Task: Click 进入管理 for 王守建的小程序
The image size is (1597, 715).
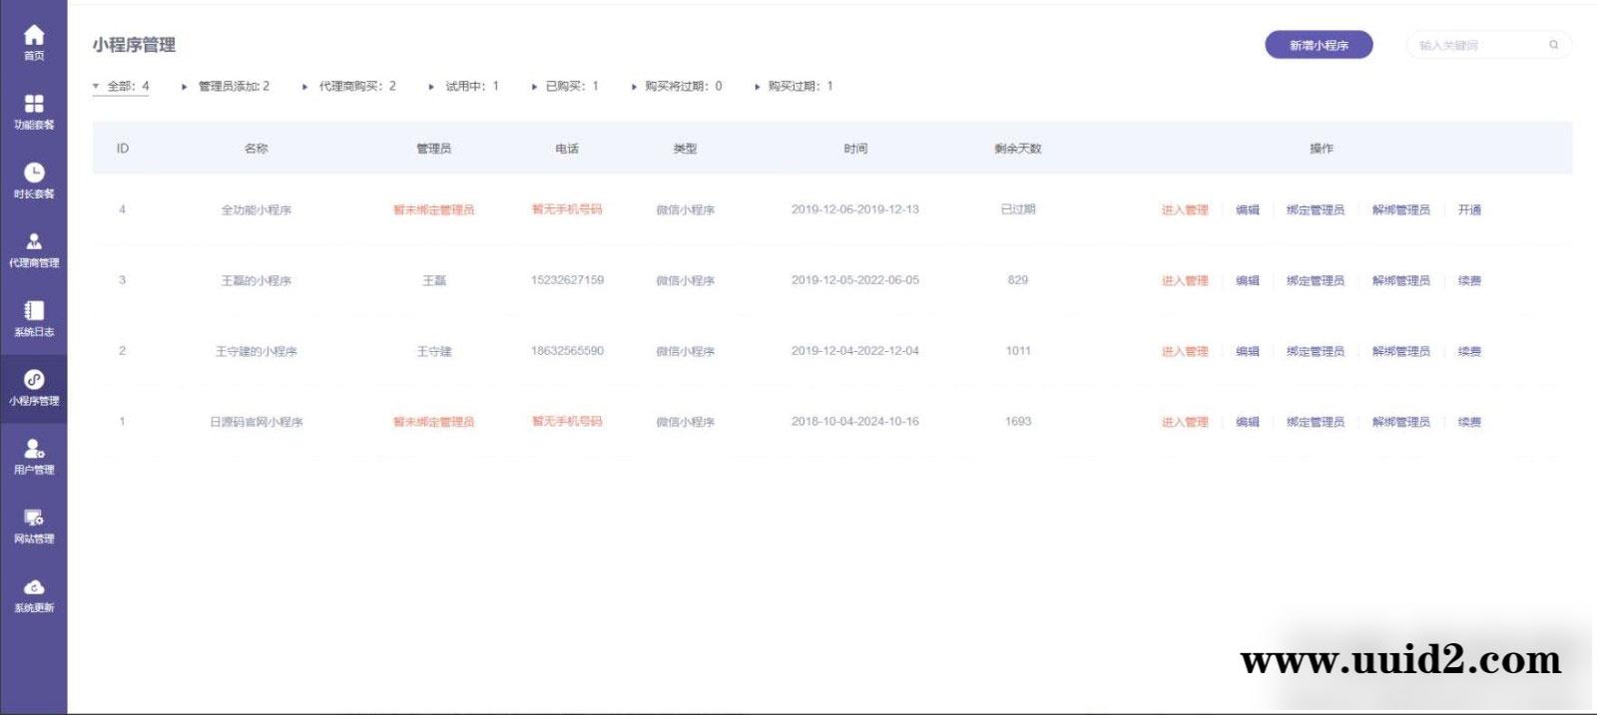Action: [1185, 352]
